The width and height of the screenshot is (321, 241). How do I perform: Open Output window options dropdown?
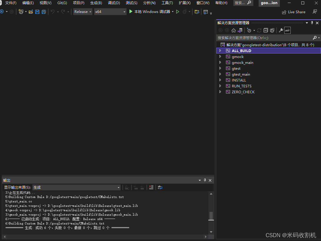pyautogui.click(x=200, y=180)
